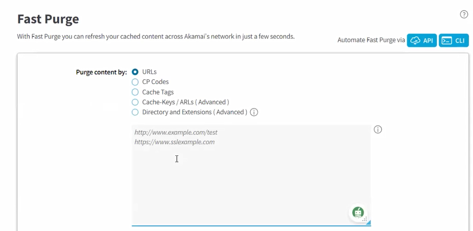Click the dotted grip beside chatbot icon

(x=365, y=219)
